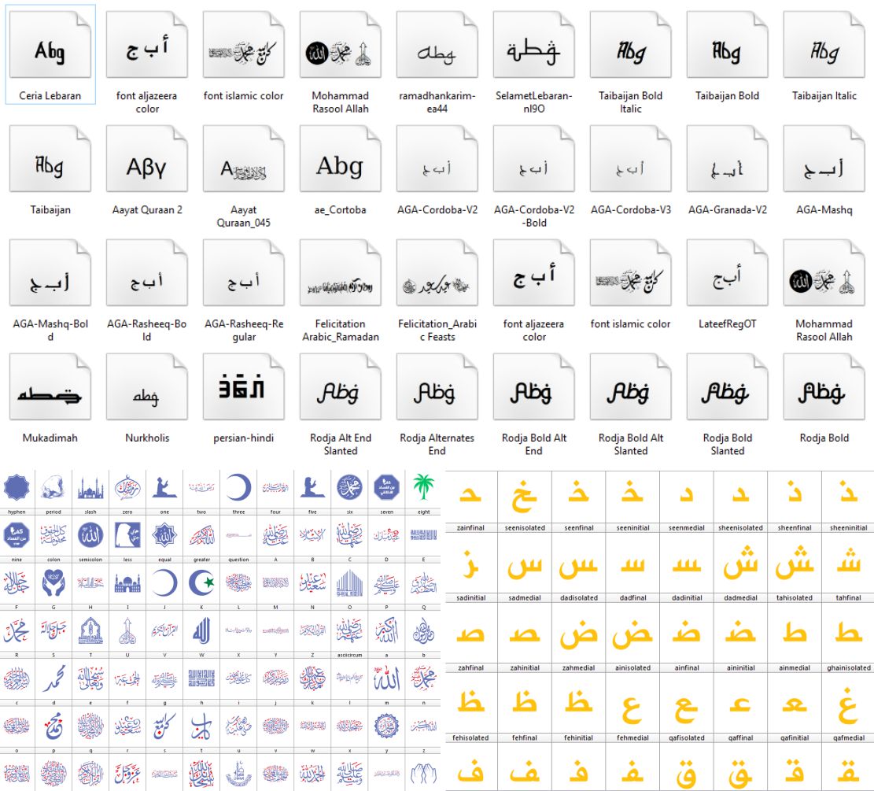The height and width of the screenshot is (791, 874).
Task: Select the yellow glyph above 'ainisolated'
Action: pos(632,634)
